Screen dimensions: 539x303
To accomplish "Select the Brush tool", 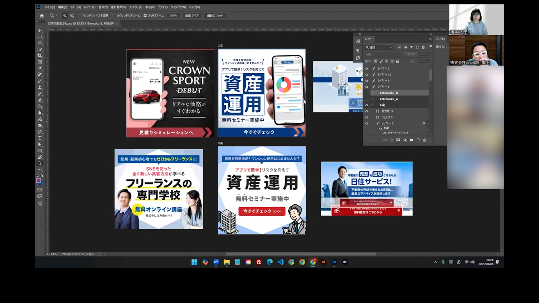I will tap(40, 81).
